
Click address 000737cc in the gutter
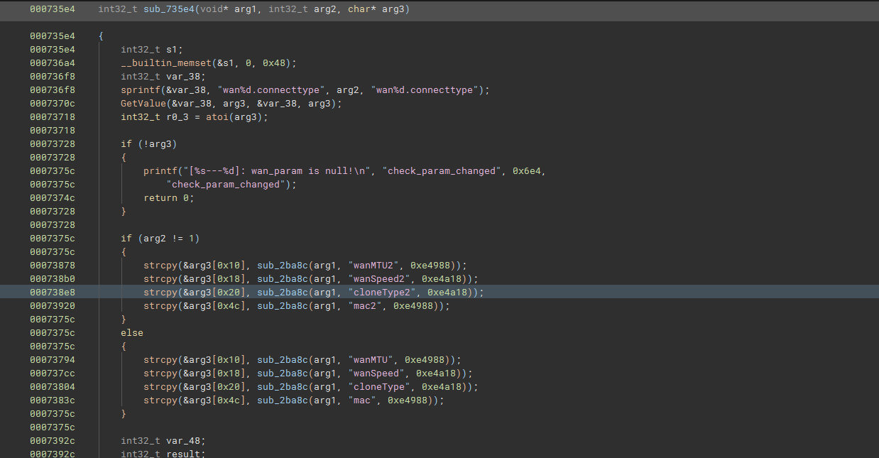pos(53,373)
